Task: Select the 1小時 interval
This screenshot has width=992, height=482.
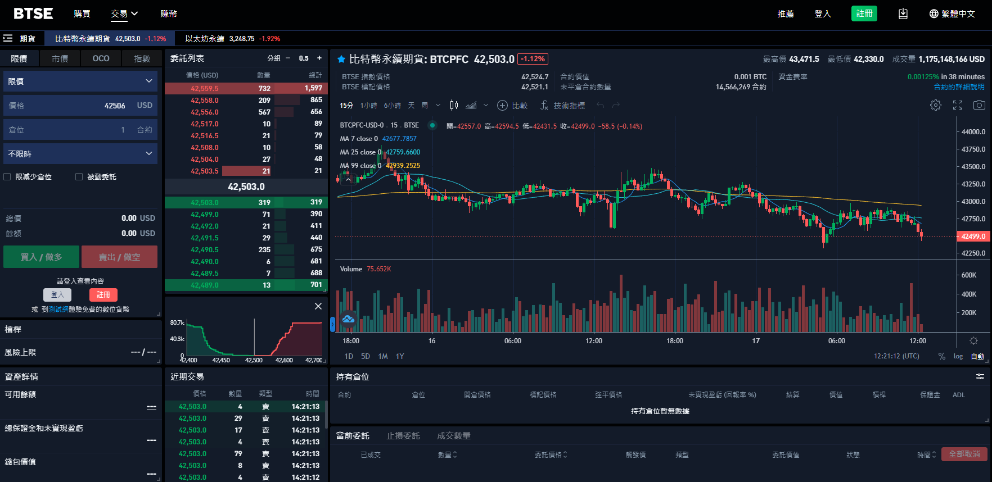Action: (369, 105)
